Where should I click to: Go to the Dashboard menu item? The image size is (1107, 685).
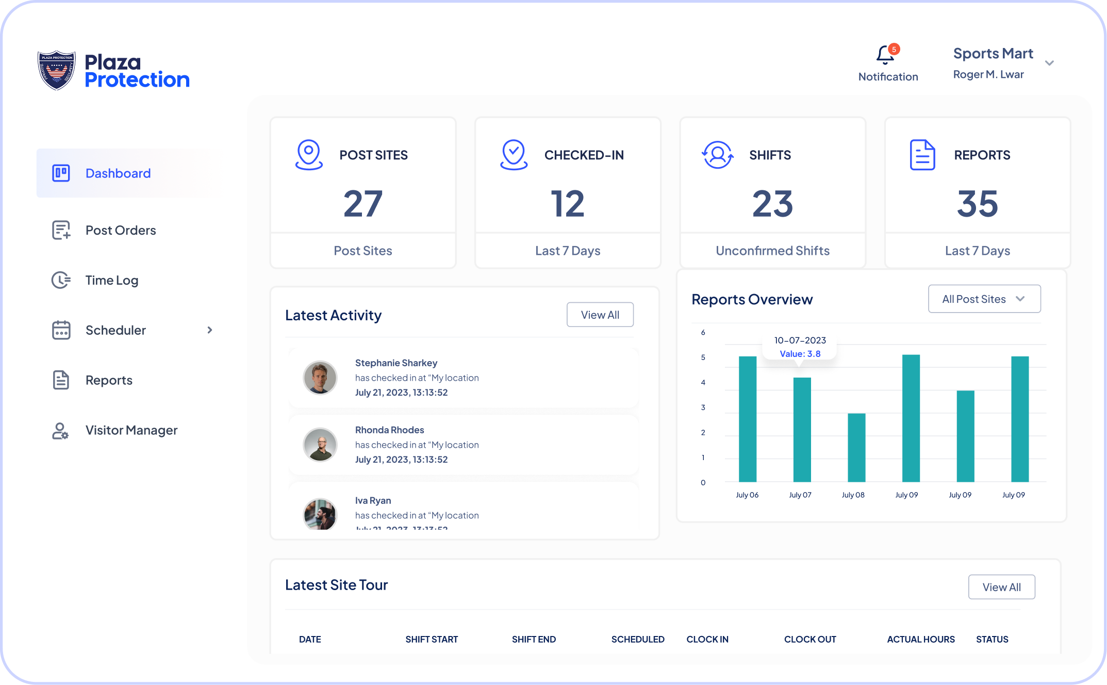(118, 173)
